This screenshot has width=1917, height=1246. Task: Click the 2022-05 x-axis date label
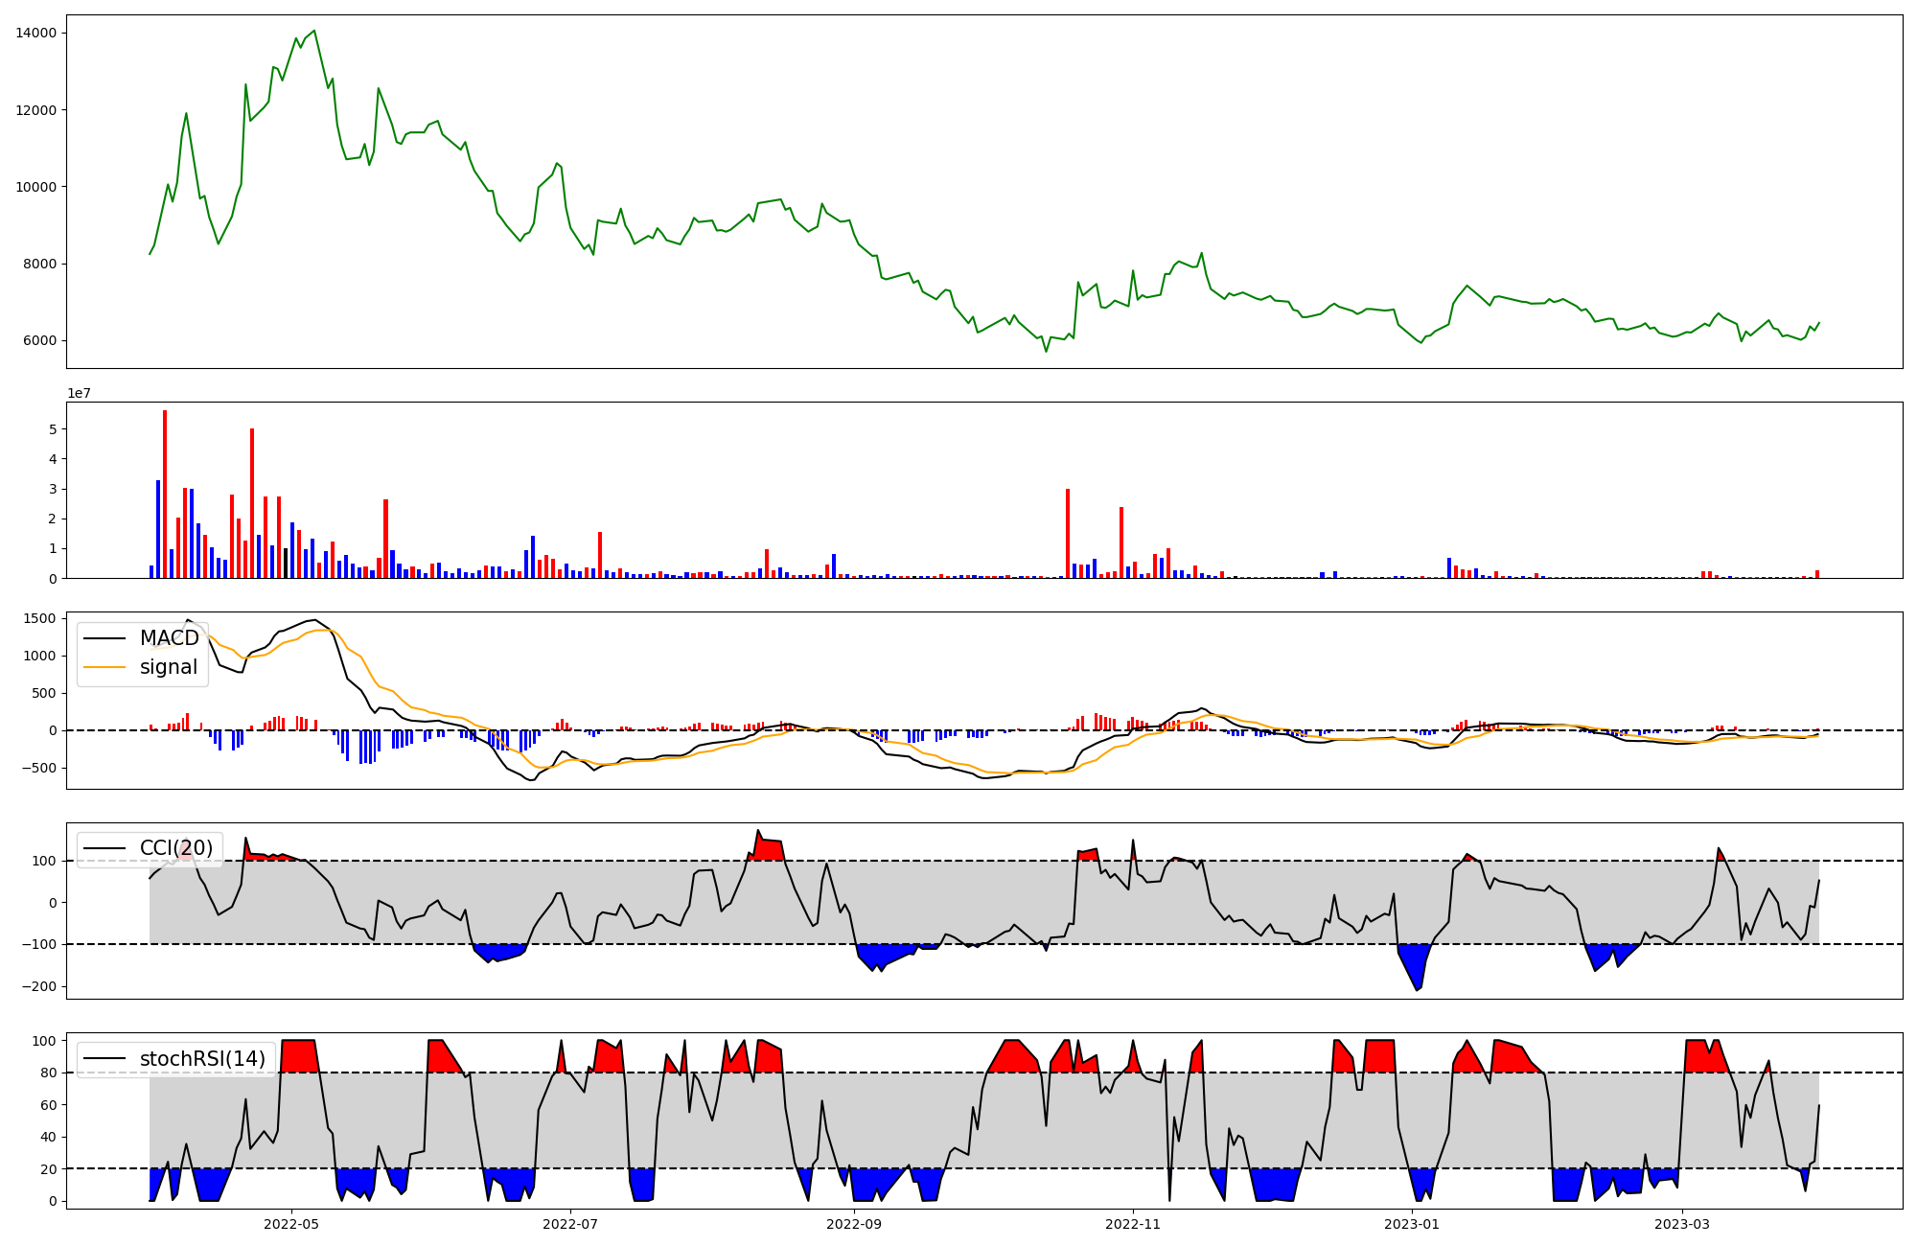(290, 1224)
